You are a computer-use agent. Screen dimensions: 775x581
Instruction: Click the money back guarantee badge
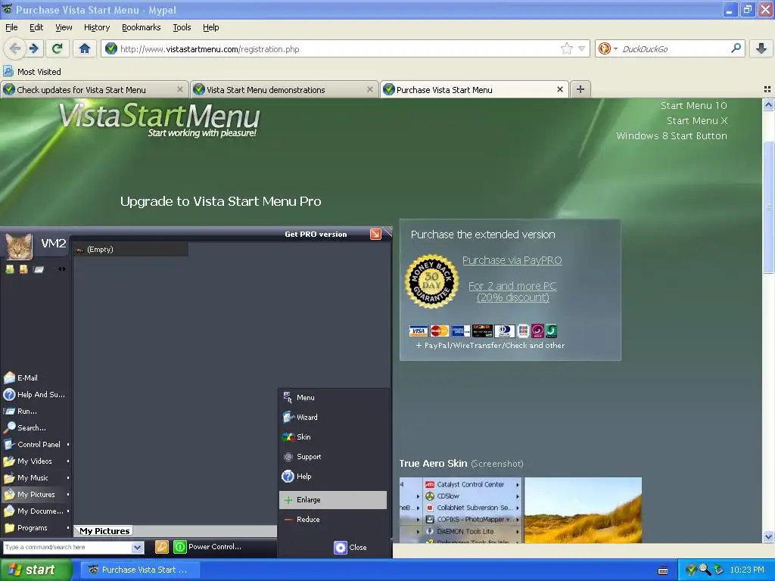point(431,281)
